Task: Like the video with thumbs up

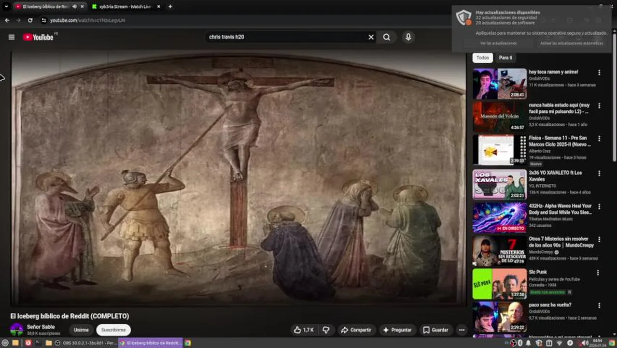Action: [303, 330]
